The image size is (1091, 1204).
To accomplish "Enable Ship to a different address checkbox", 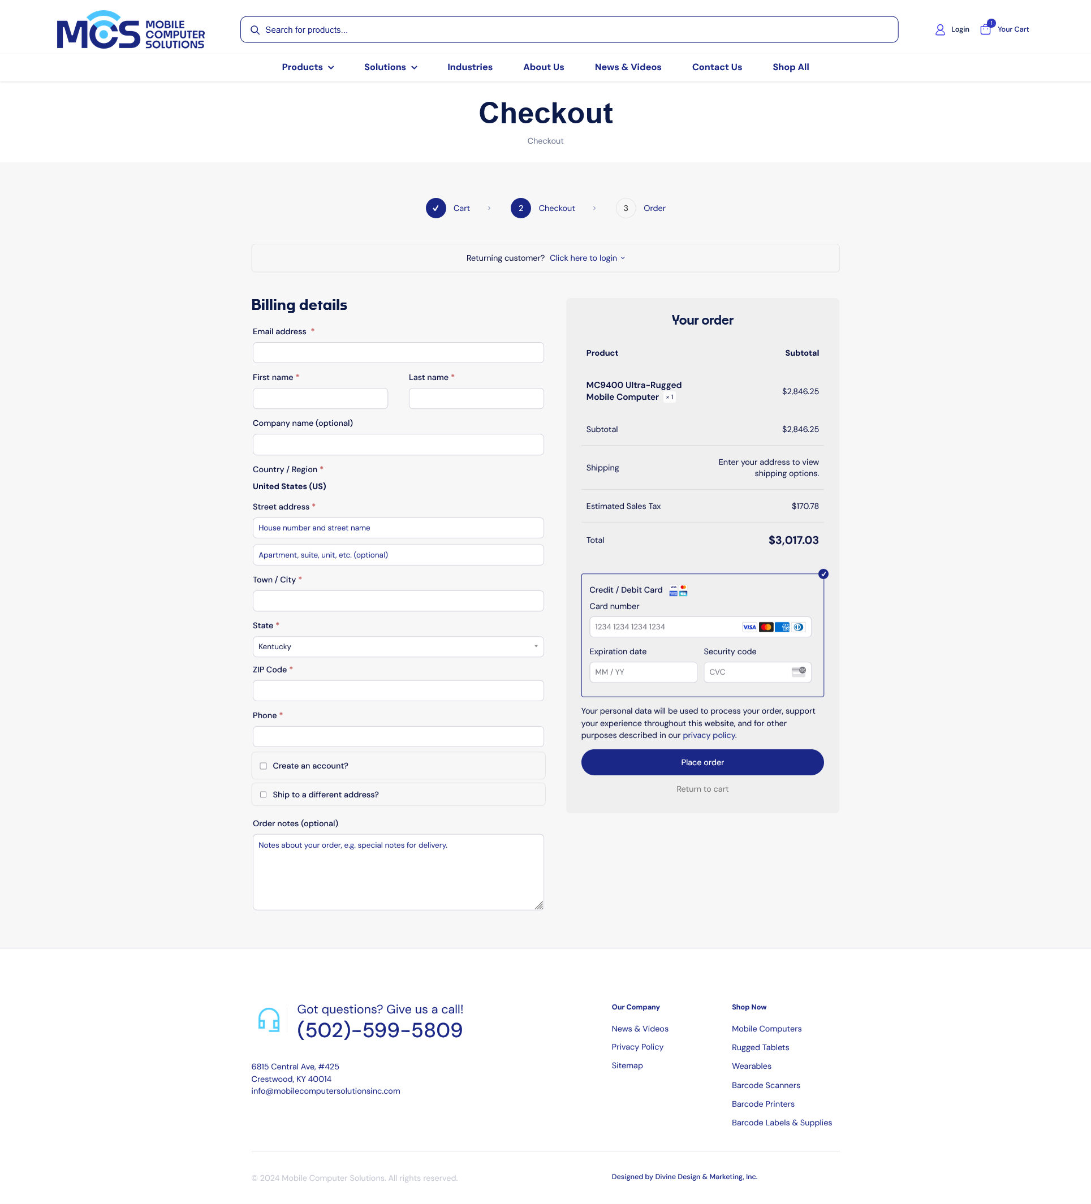I will click(264, 794).
